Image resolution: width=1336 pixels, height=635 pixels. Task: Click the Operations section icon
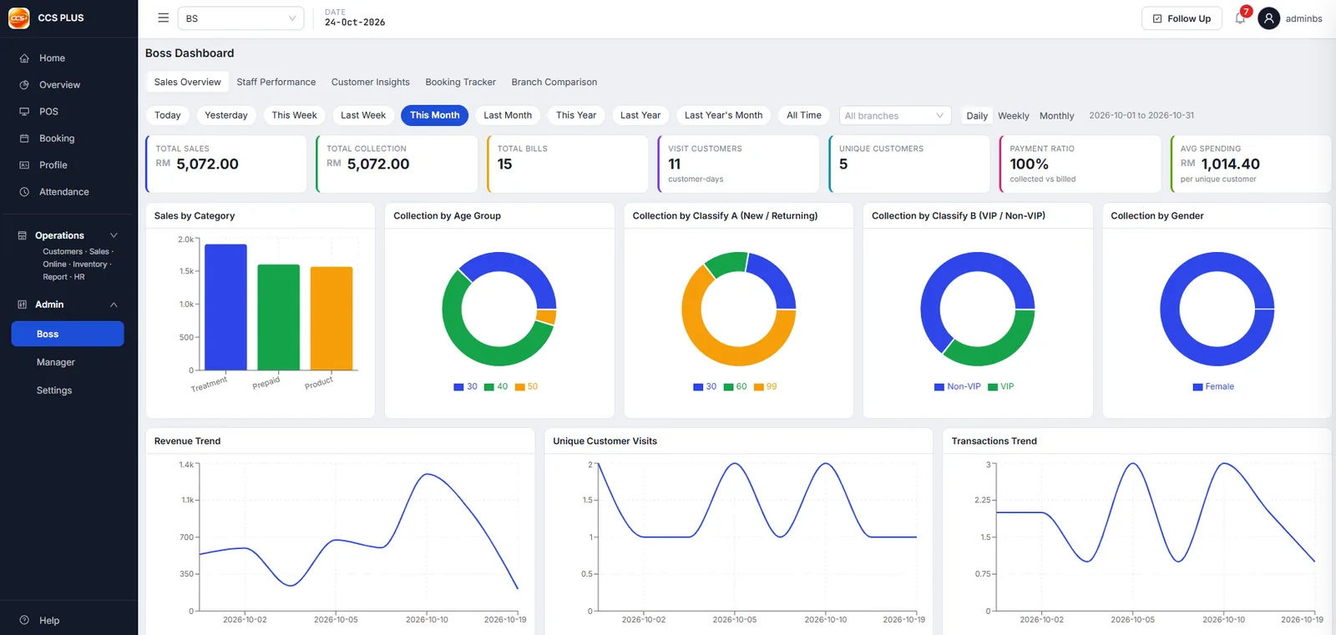tap(23, 235)
